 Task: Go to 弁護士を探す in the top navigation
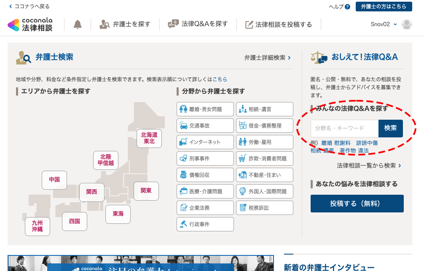tap(125, 24)
